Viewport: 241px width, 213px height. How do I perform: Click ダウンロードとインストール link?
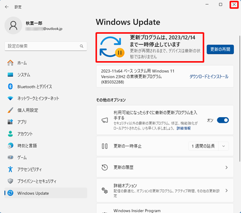pos(209,77)
